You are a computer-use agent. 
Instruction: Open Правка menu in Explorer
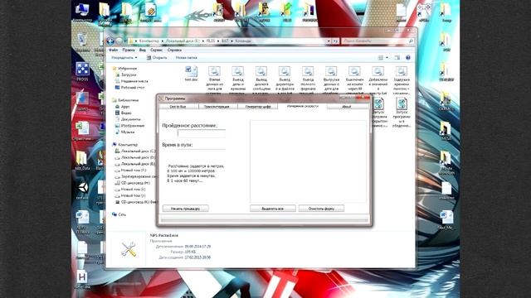(x=129, y=50)
